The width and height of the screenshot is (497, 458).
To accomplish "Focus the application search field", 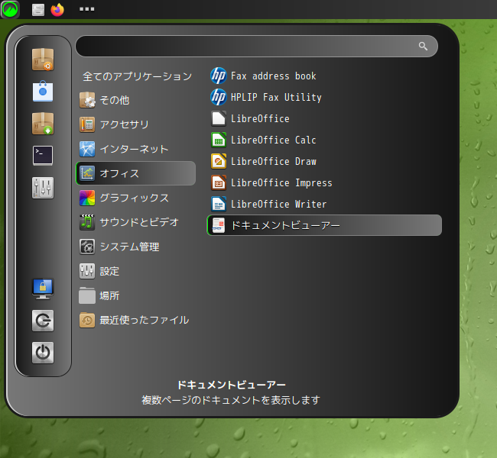I will [x=257, y=47].
